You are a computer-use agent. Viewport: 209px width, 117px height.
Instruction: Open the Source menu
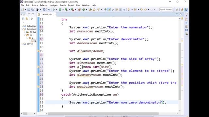click(35, 5)
